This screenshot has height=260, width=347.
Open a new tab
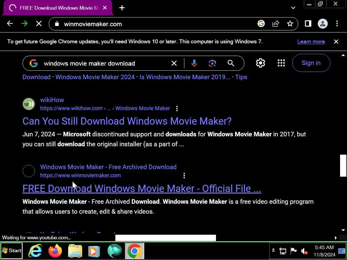[x=122, y=8]
